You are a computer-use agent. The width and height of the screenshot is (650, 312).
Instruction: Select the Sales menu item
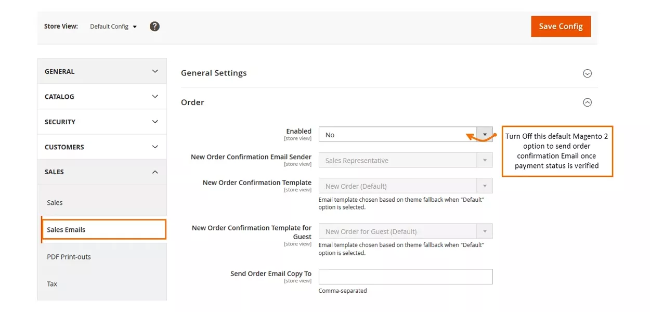55,203
